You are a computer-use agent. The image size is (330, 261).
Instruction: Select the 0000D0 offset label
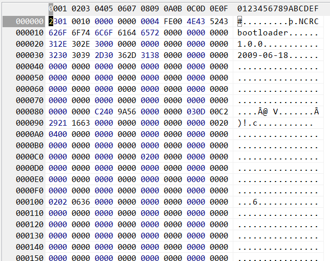[30, 168]
